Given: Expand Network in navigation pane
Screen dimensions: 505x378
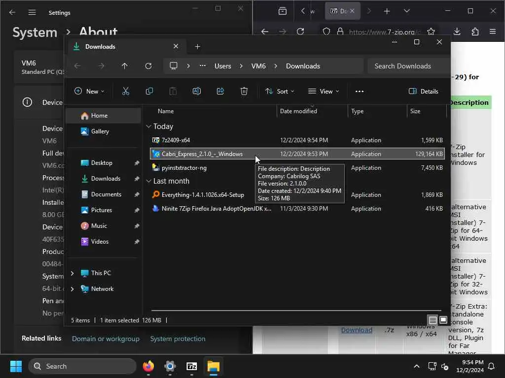Looking at the screenshot, I should point(72,288).
